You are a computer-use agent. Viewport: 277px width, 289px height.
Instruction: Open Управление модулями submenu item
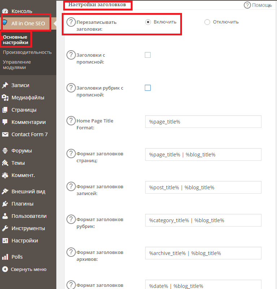[17, 65]
